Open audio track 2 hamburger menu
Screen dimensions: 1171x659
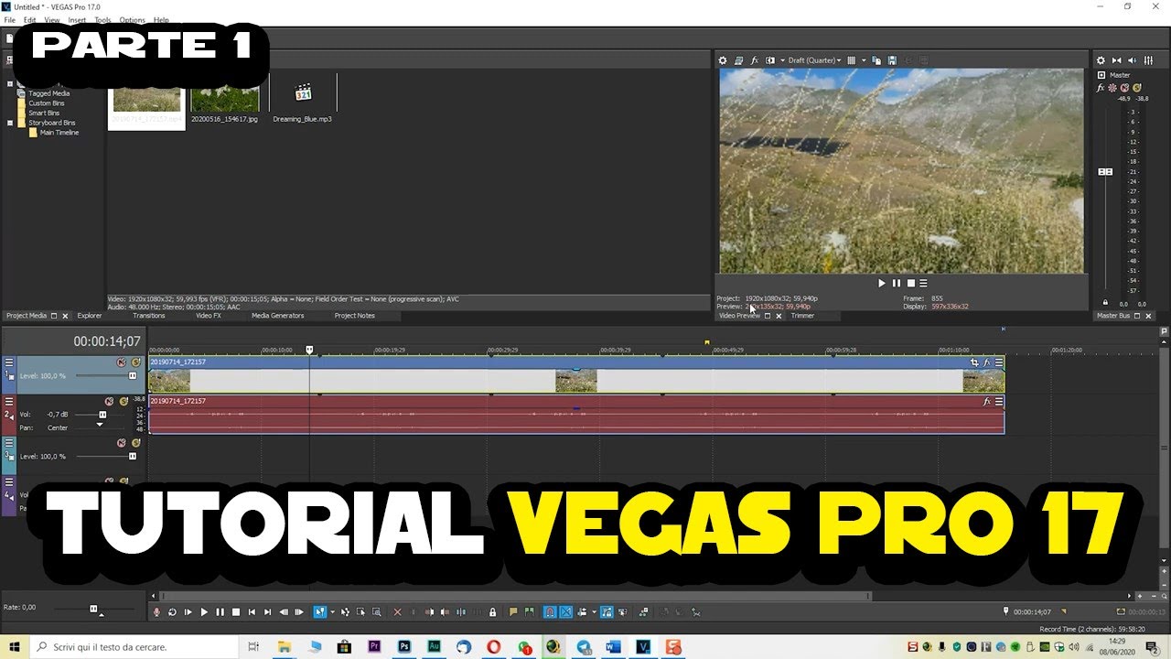(x=9, y=401)
